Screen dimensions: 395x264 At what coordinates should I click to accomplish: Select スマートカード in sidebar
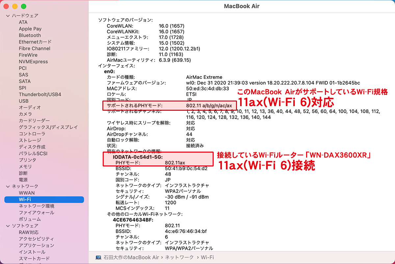click(34, 259)
